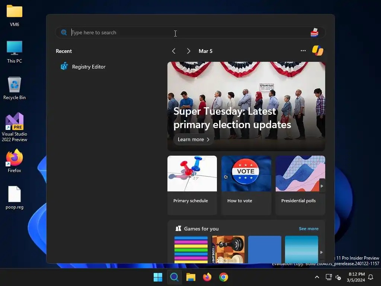Click the Windows Start button
This screenshot has height=286, width=381.
click(158, 277)
